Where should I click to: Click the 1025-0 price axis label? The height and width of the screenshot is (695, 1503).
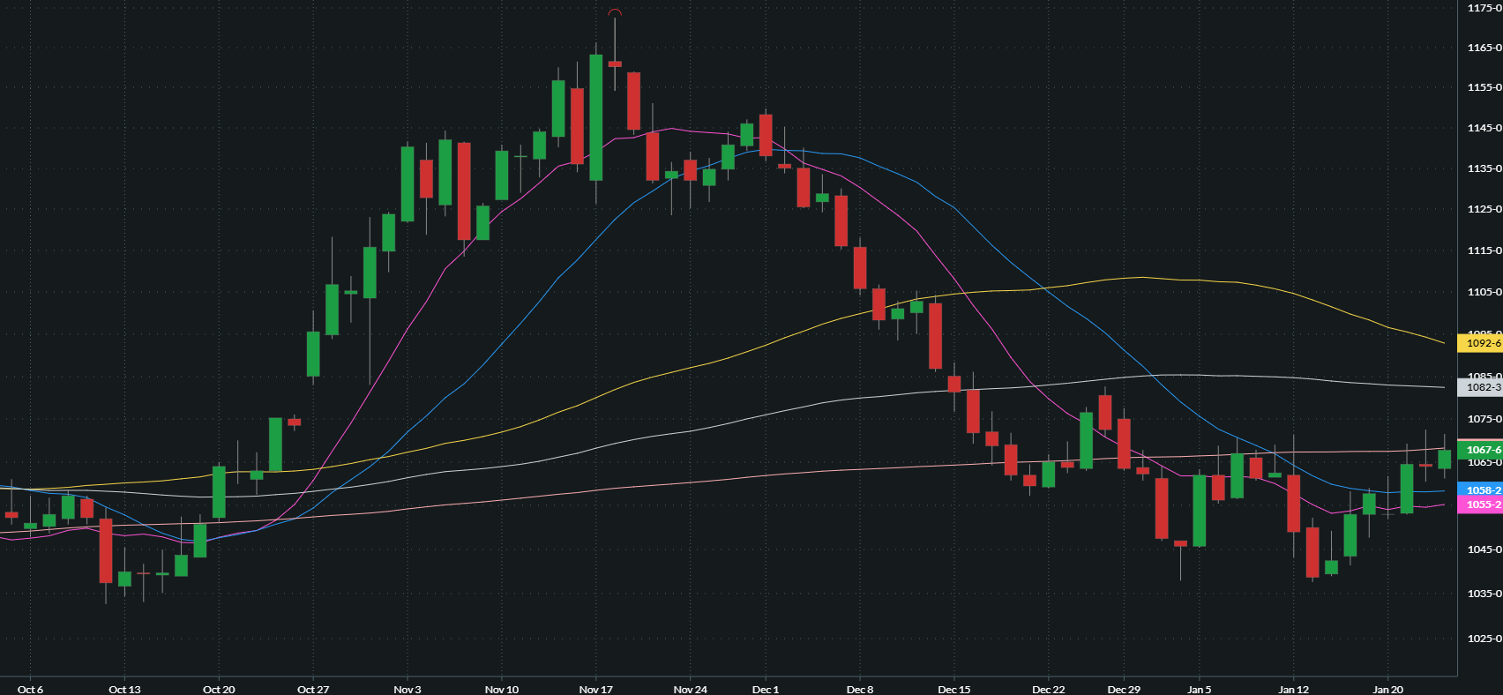[1484, 638]
